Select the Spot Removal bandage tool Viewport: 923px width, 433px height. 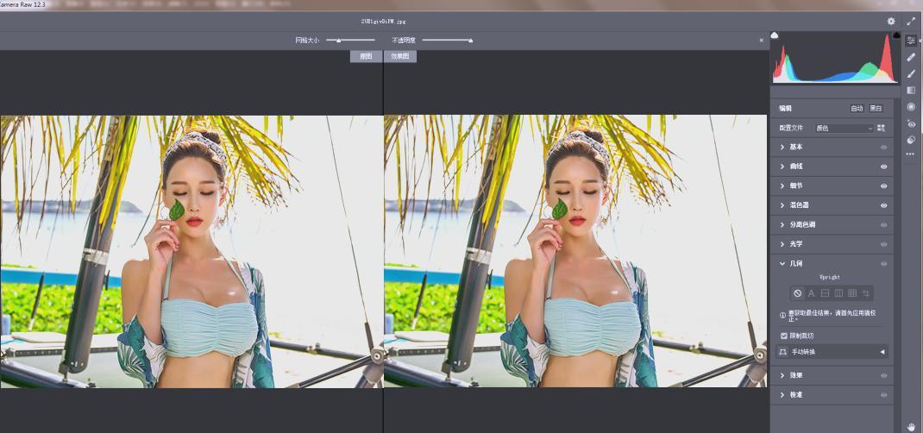[x=911, y=57]
